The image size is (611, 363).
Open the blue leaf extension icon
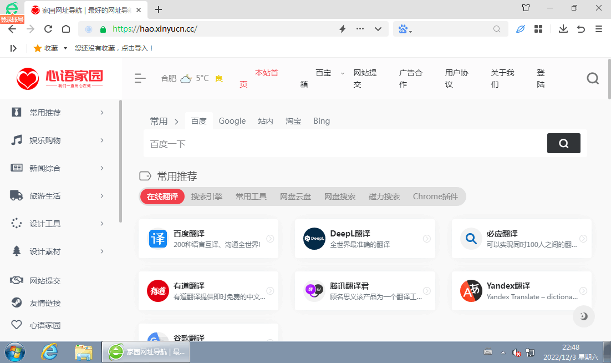pyautogui.click(x=520, y=29)
